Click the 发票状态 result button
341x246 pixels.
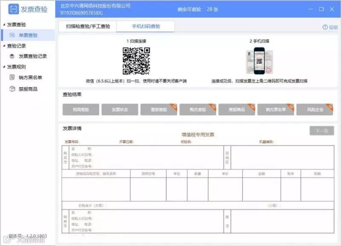(120, 109)
